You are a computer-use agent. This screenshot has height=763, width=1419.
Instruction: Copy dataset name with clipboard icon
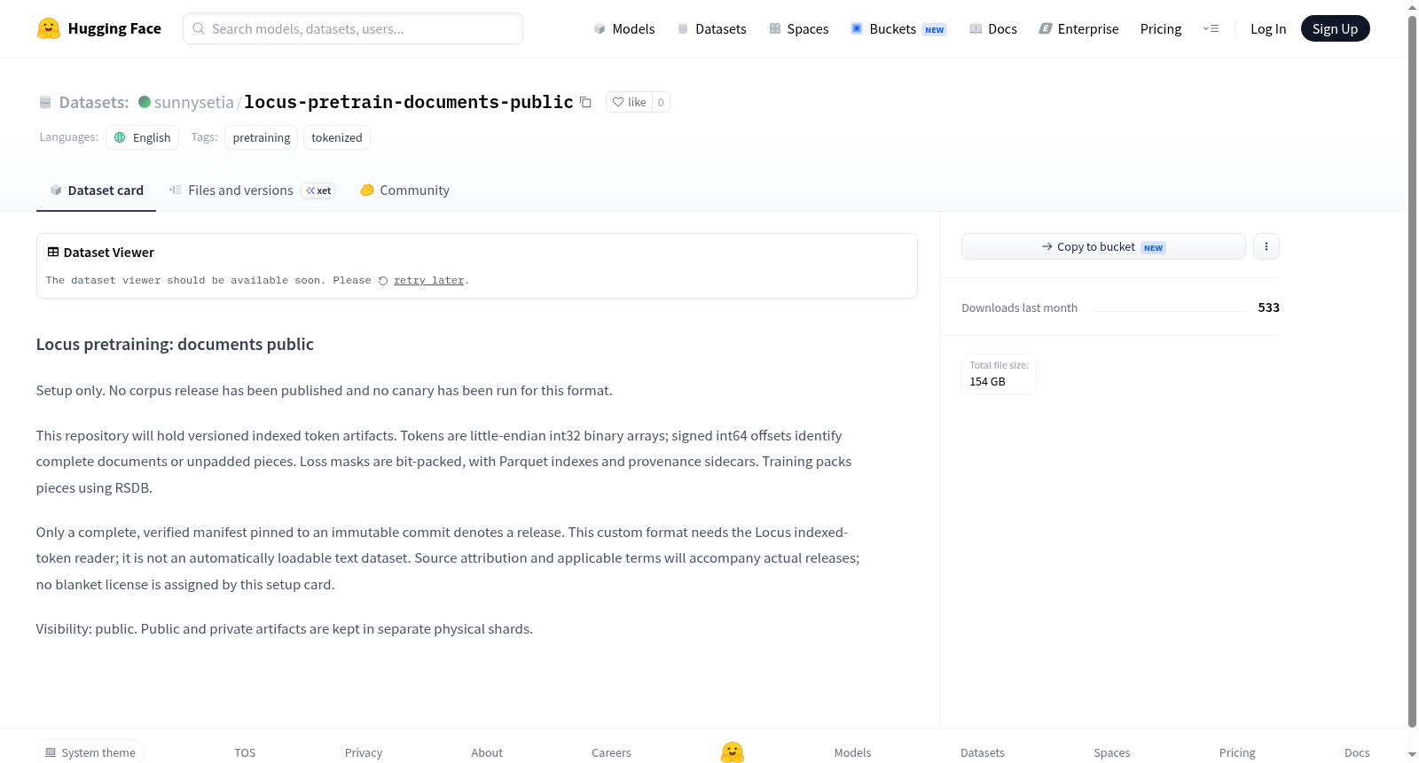(x=585, y=102)
